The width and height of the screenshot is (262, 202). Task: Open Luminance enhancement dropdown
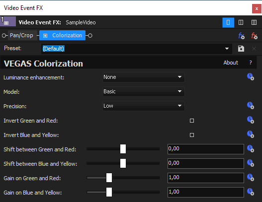(x=144, y=77)
